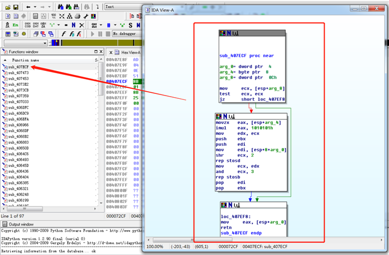Image resolution: width=389 pixels, height=255 pixels.
Task: Search with the third binoculars icon
Action: click(76, 7)
